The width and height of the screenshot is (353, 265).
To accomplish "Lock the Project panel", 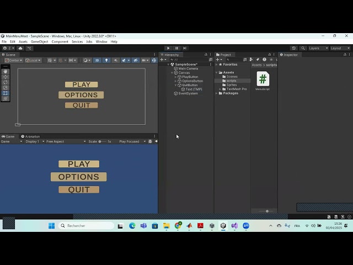I will pyautogui.click(x=270, y=55).
